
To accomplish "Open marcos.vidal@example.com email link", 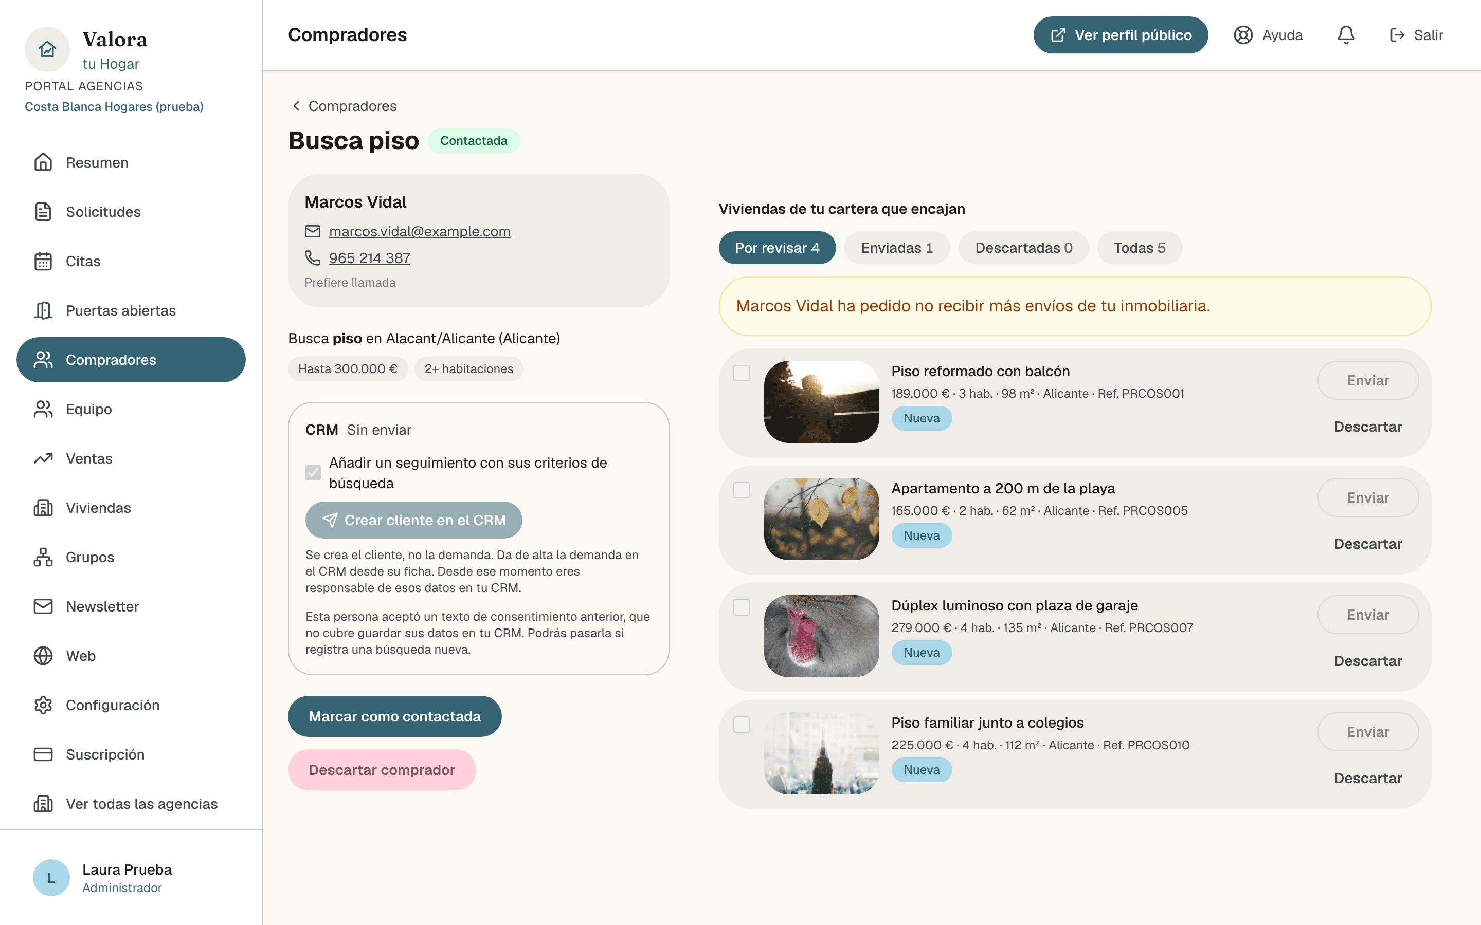I will [x=420, y=231].
